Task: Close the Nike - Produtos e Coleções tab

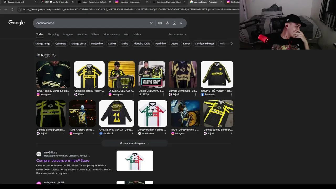Action: tap(110, 2)
